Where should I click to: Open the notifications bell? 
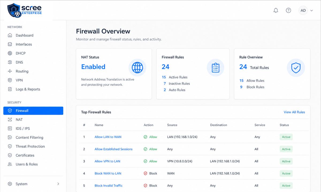pos(276,10)
